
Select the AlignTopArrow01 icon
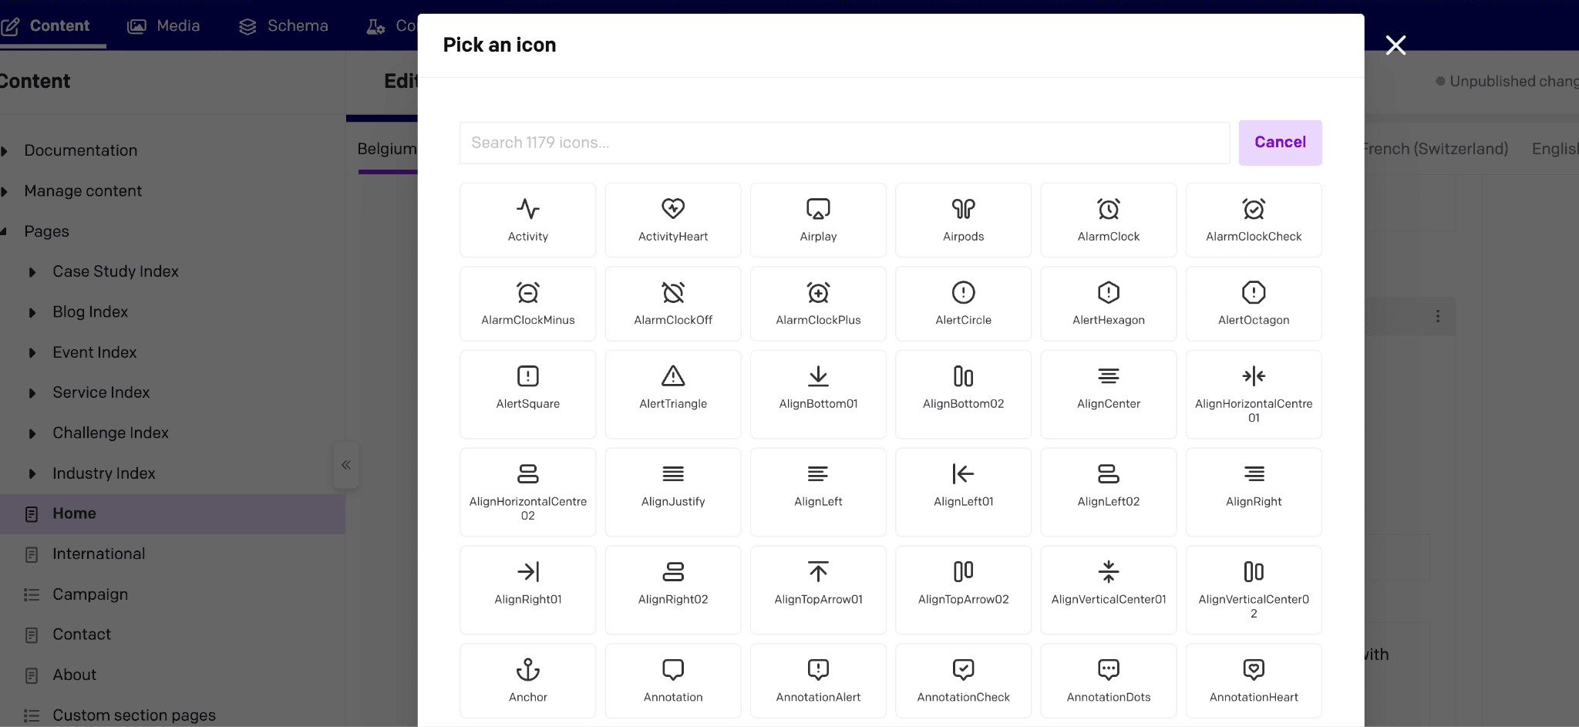coord(818,590)
